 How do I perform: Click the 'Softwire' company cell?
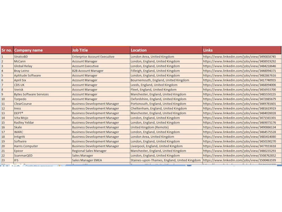point(42,141)
